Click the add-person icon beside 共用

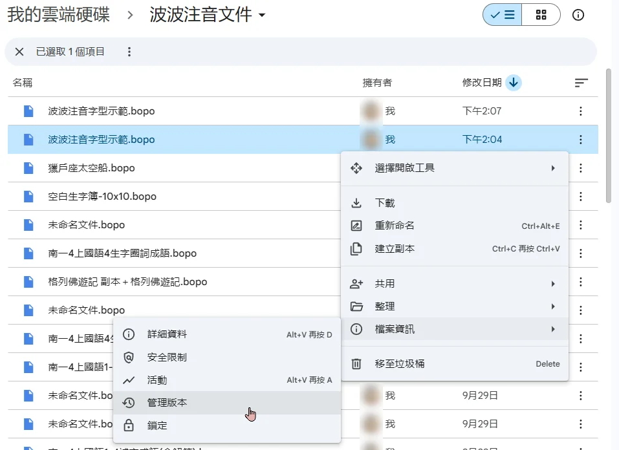(356, 283)
